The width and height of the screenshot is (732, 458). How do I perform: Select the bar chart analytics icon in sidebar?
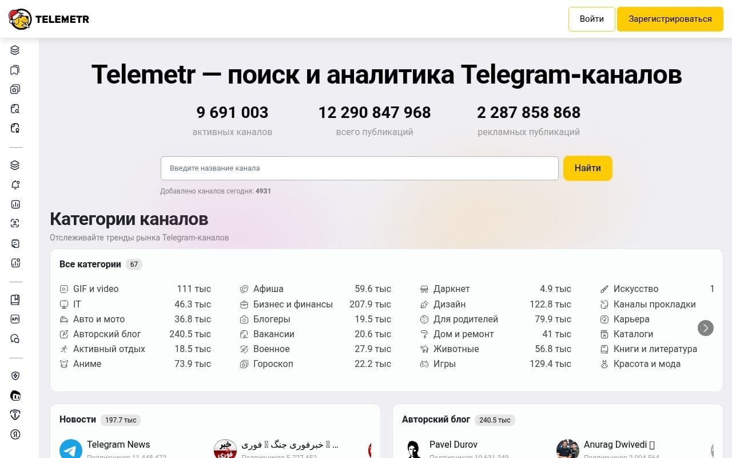click(15, 204)
